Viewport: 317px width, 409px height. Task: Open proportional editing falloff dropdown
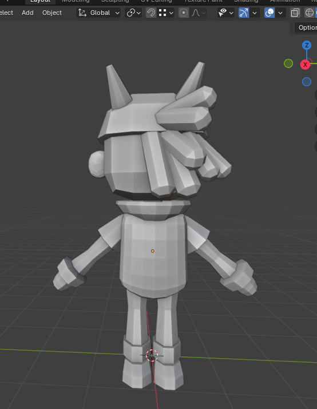pyautogui.click(x=199, y=13)
